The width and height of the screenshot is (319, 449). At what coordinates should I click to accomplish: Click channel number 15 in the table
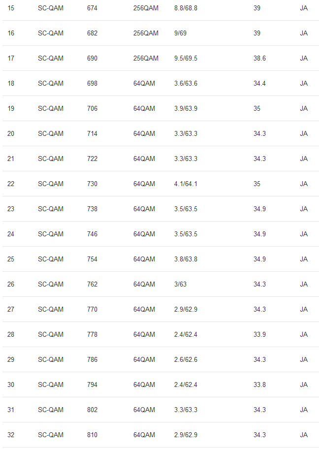click(11, 8)
